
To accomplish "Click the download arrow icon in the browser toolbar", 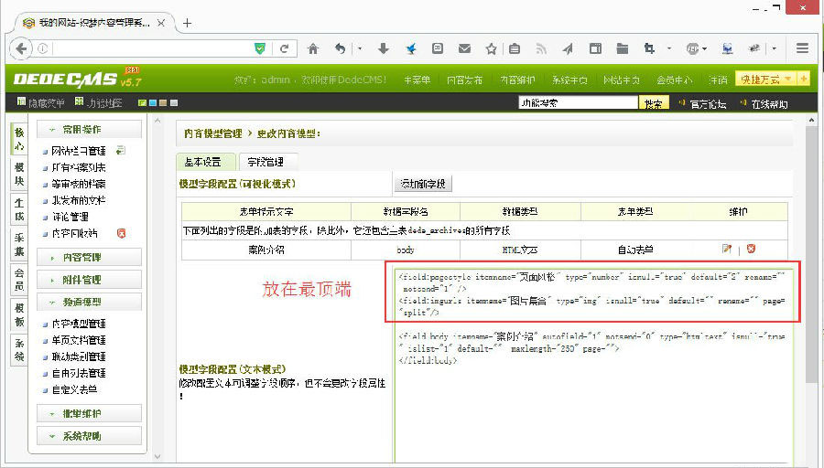I will [384, 48].
